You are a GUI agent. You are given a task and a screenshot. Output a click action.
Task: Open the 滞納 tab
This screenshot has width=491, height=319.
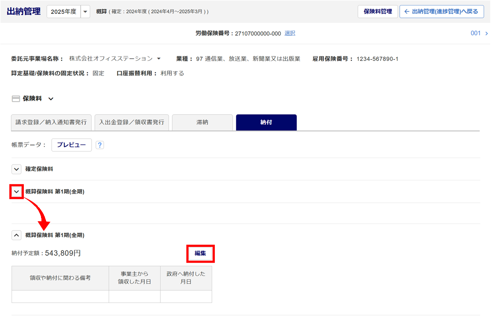point(202,122)
